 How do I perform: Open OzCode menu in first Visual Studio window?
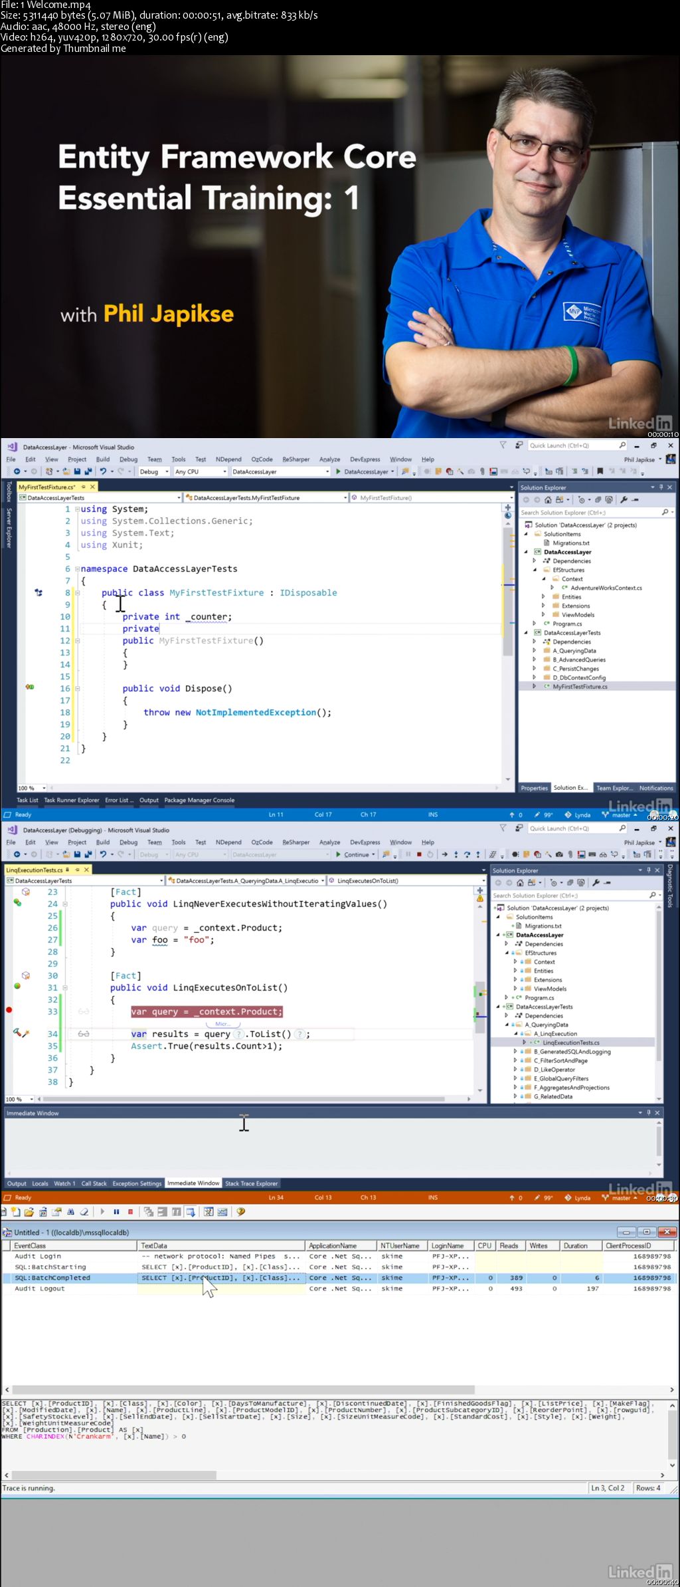[262, 459]
